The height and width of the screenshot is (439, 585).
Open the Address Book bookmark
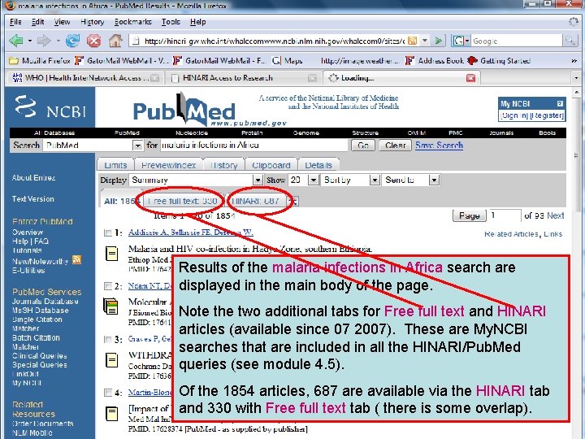435,60
